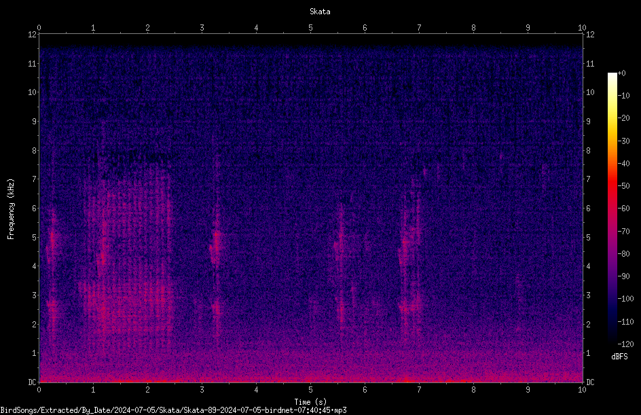Click "DC" on the right frequency axis
This screenshot has height=415, width=641.
590,382
